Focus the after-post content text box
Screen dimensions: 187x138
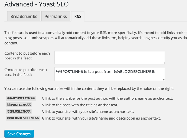pos(109,74)
